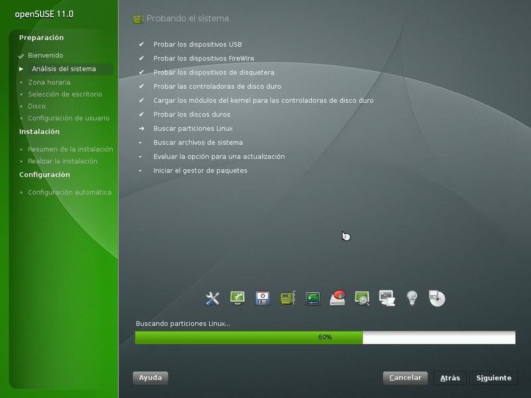This screenshot has width=531, height=398.
Task: Select Zona horaria step
Action: (49, 82)
